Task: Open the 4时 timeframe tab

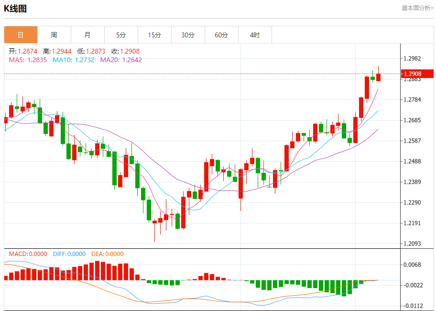Action: coord(255,35)
